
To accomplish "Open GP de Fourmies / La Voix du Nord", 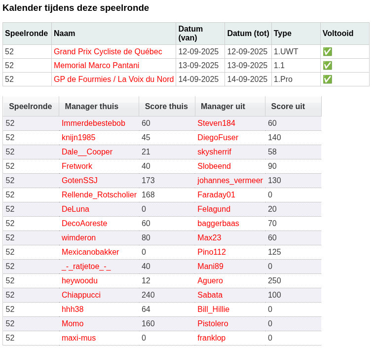I will pos(113,79).
